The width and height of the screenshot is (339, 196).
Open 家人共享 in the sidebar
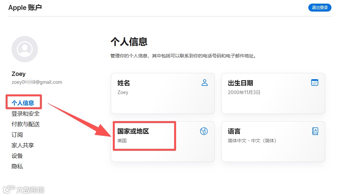click(23, 145)
